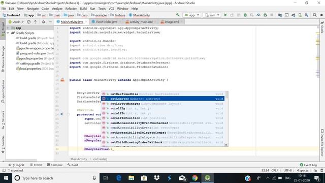Run the app with green play icon

(225, 15)
